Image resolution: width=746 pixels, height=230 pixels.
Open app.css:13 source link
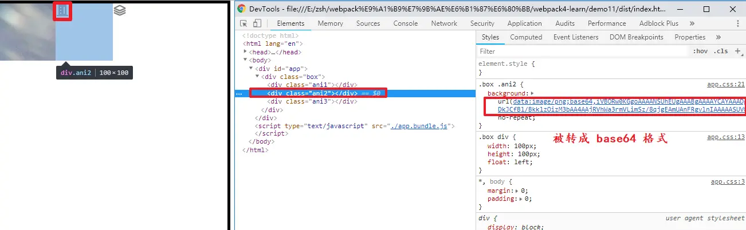[726, 137]
